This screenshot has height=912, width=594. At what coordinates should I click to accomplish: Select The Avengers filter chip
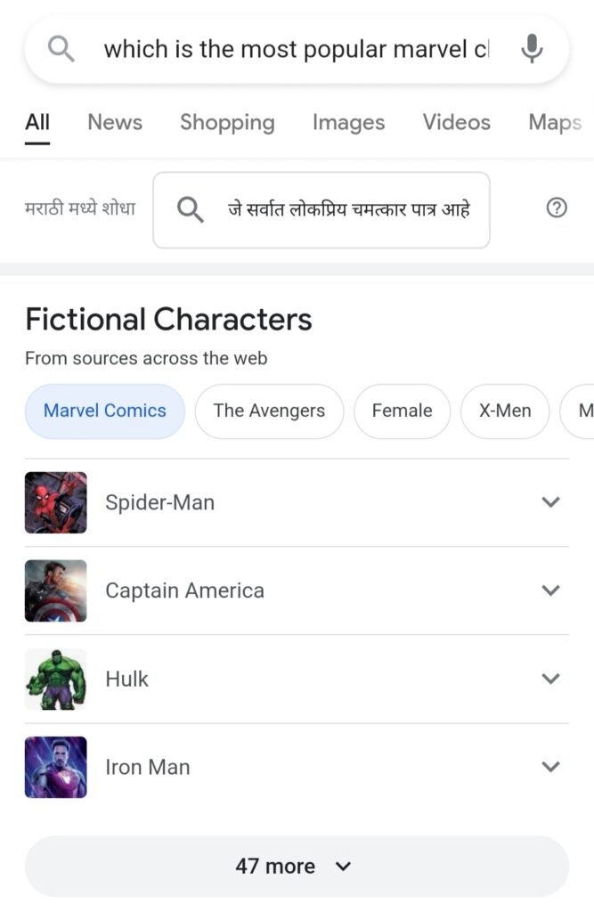tap(269, 411)
